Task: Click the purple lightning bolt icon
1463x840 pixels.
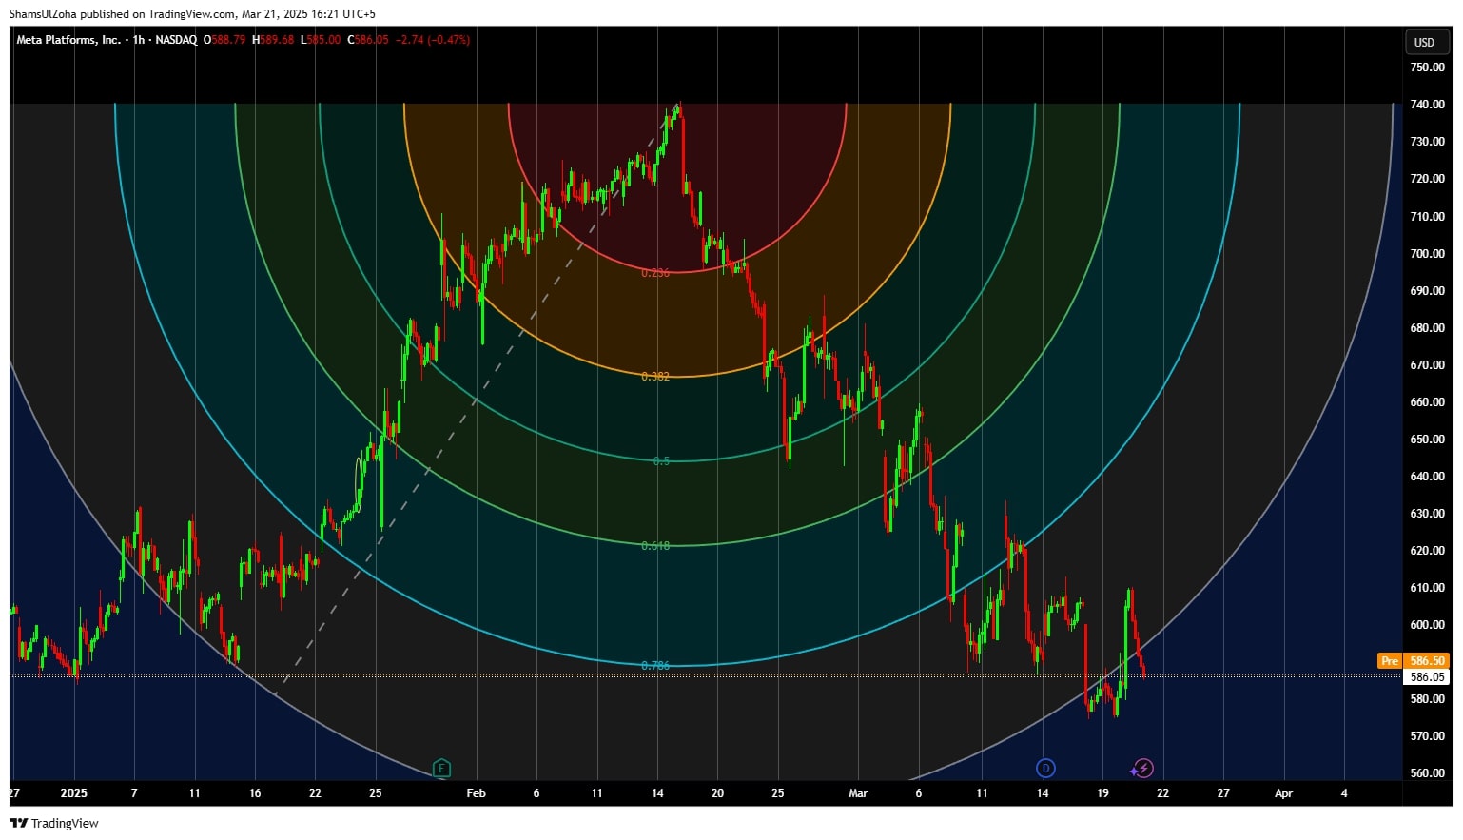Action: (1143, 768)
